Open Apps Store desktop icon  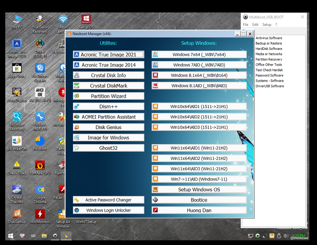17,70
